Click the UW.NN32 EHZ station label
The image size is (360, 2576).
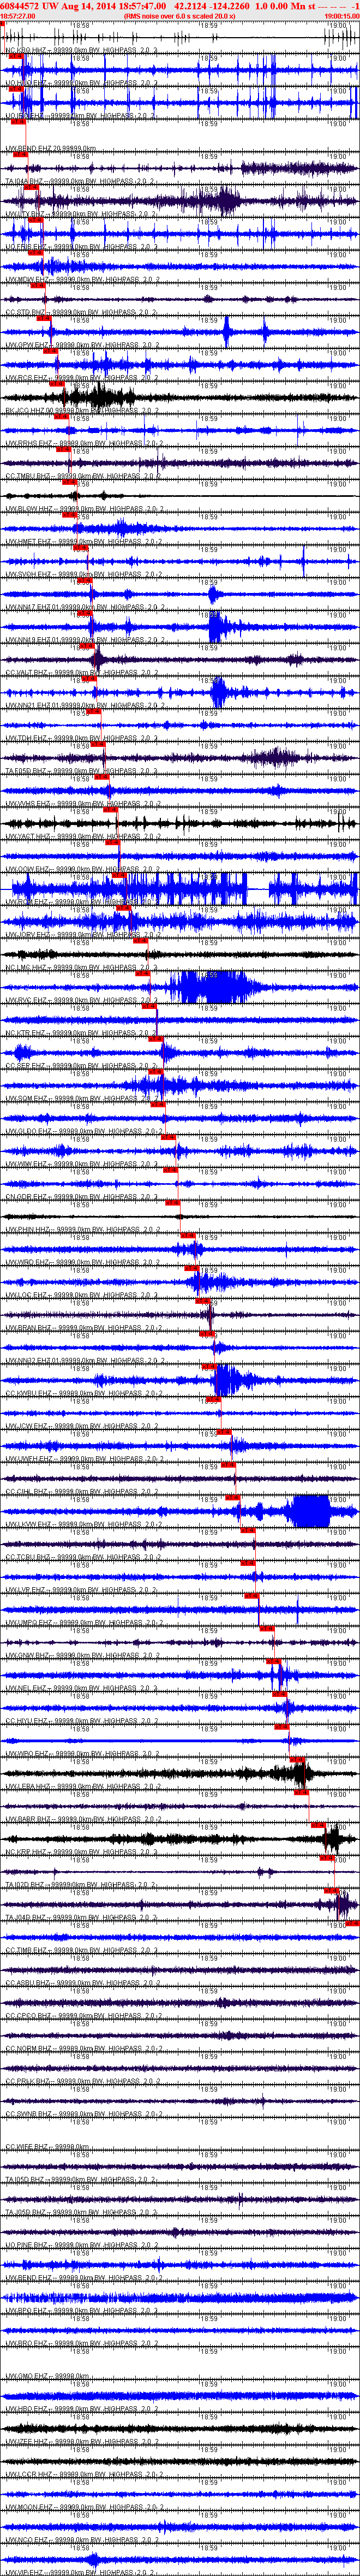click(x=83, y=1359)
